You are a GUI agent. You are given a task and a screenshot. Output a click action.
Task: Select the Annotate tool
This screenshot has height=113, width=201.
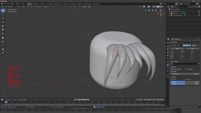3,34
